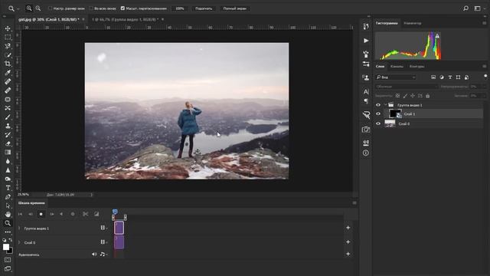Click the 100% zoom button
490x276 pixels.
tap(180, 8)
